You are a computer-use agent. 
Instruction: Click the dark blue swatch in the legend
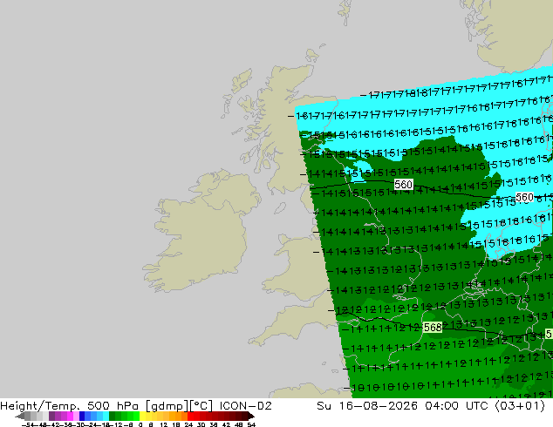click(x=82, y=416)
